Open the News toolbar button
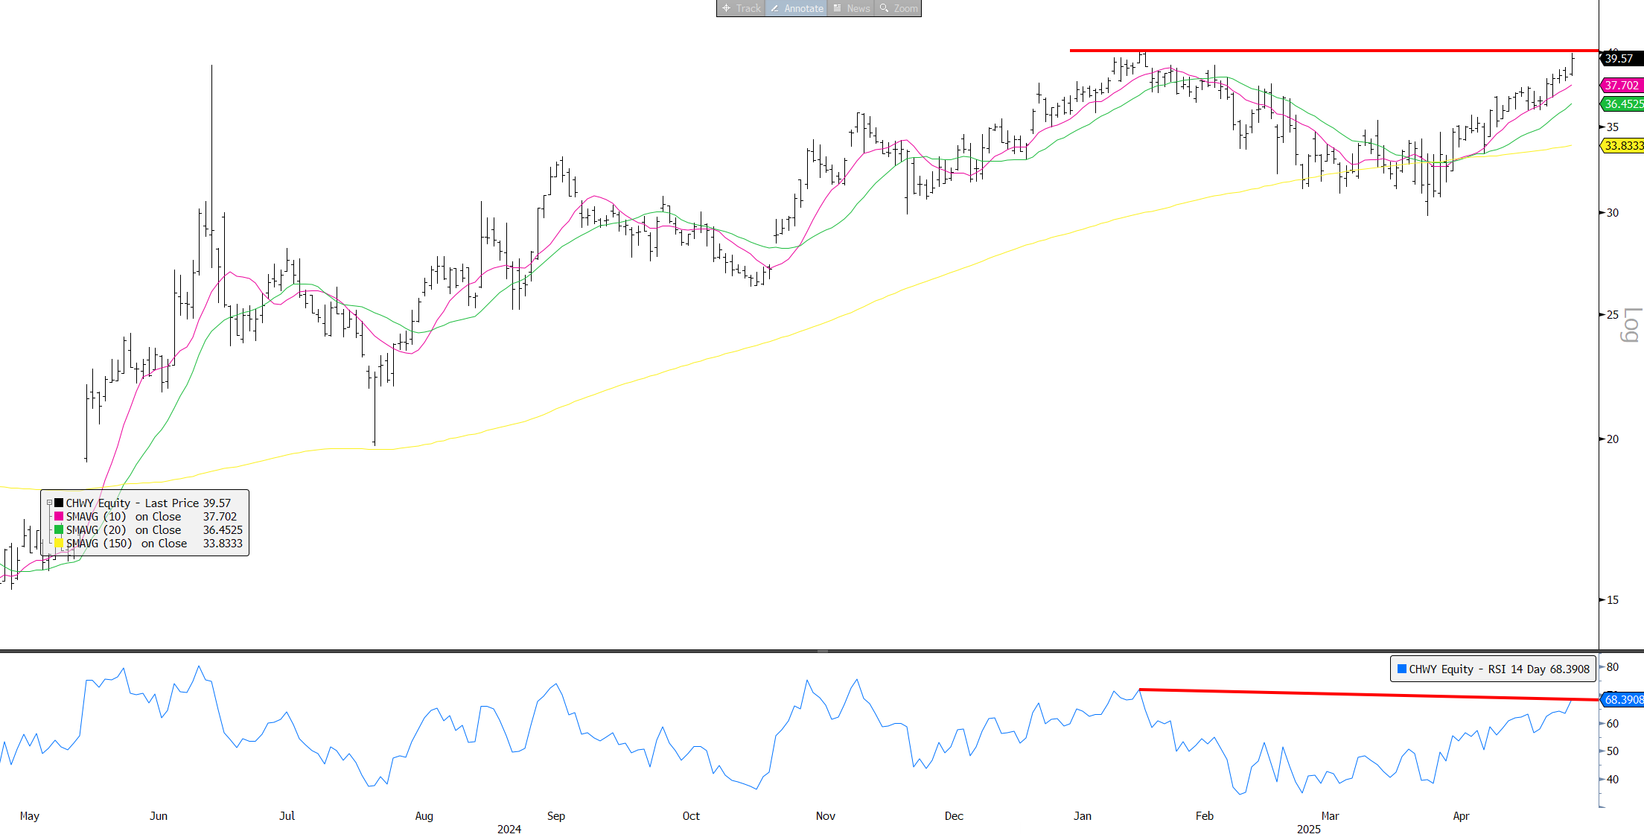 click(851, 8)
